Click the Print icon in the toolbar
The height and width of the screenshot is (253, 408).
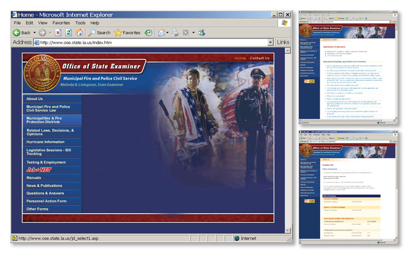click(175, 33)
